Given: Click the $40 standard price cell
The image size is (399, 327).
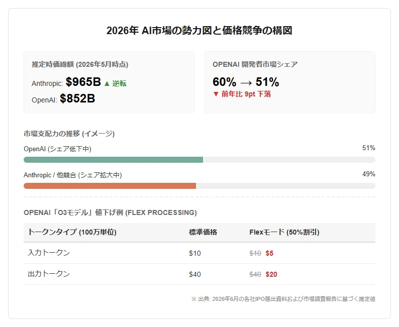Looking at the screenshot, I should (x=195, y=274).
